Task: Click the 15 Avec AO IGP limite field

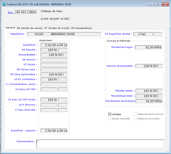Action: [x=49, y=100]
